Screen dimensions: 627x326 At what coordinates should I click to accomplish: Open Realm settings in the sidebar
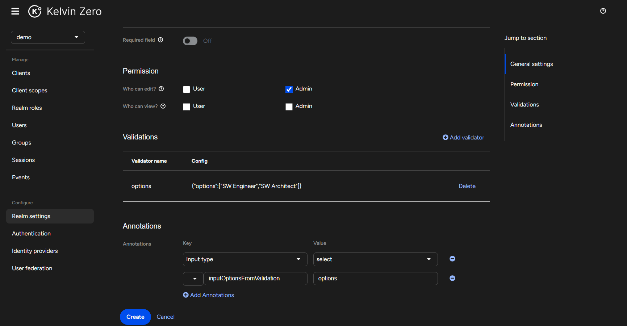point(31,216)
